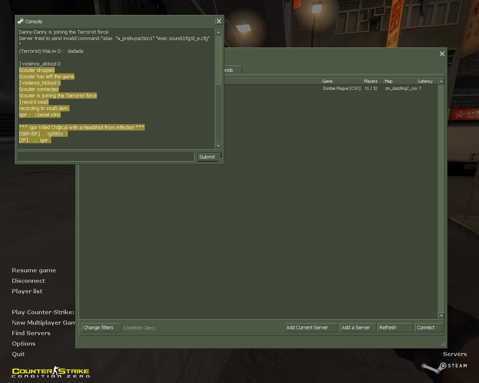Type in the console command input field

[106, 157]
